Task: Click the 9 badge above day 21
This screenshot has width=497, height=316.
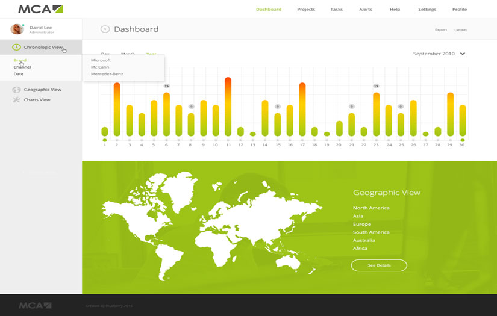Action: (351, 107)
